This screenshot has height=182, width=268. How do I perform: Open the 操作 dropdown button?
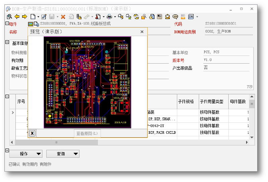26,154
